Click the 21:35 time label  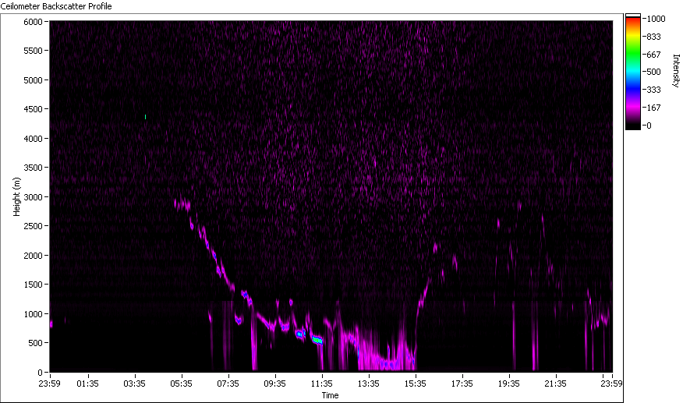[555, 384]
